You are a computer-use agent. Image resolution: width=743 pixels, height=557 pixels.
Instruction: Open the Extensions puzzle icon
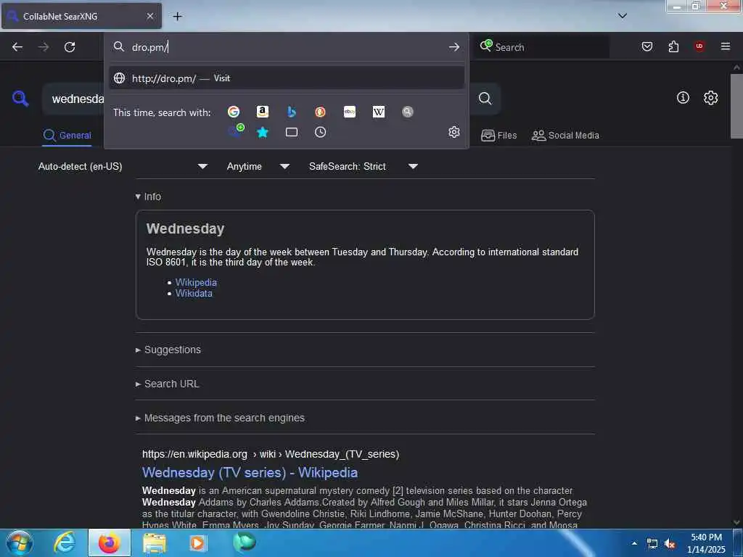[673, 46]
